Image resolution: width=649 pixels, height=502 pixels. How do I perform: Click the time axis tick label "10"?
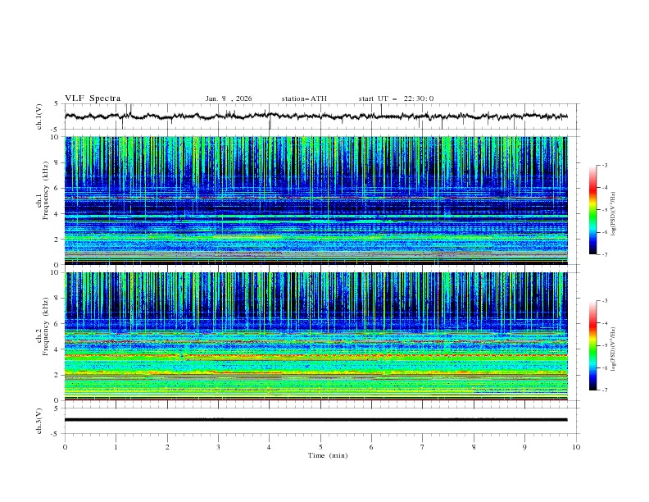[x=576, y=447]
